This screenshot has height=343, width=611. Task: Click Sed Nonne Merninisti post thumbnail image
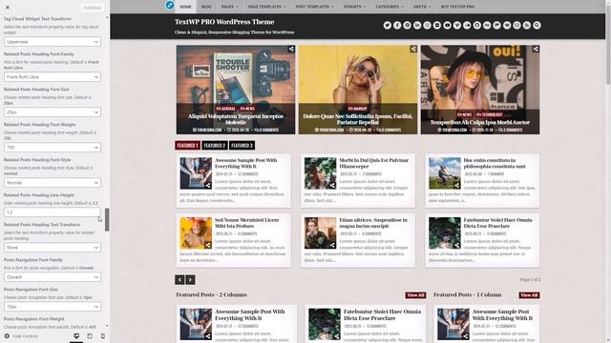[196, 232]
